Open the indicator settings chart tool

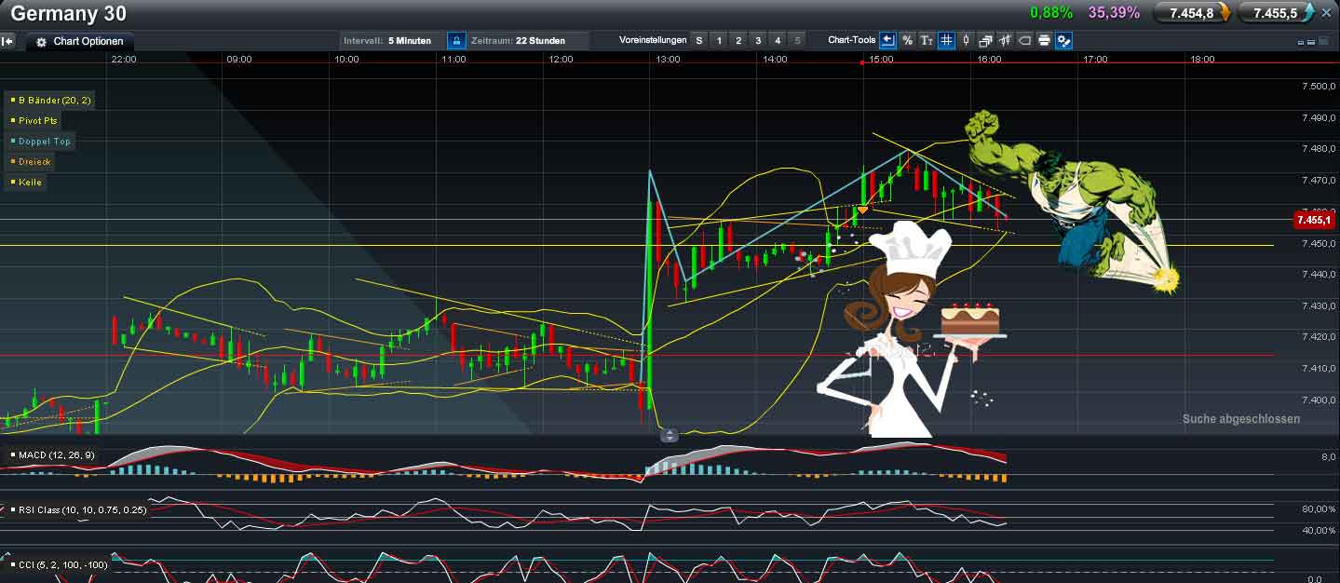click(1063, 40)
